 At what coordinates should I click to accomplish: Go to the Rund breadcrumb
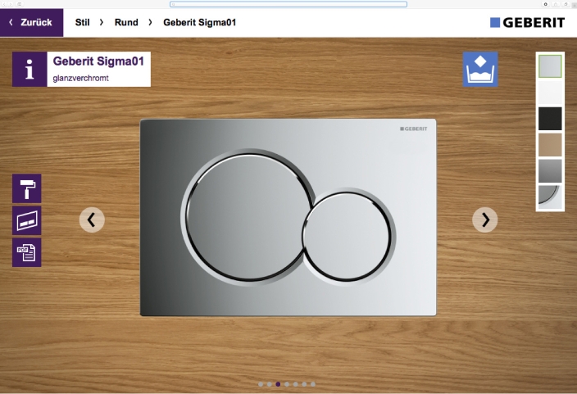coord(126,22)
